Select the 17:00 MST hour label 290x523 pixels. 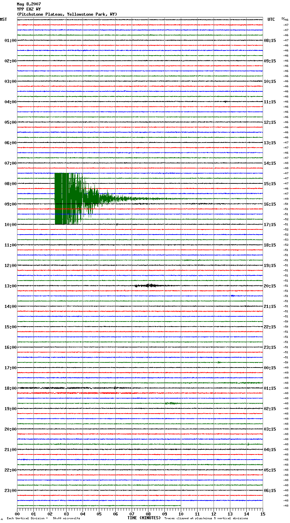11,368
